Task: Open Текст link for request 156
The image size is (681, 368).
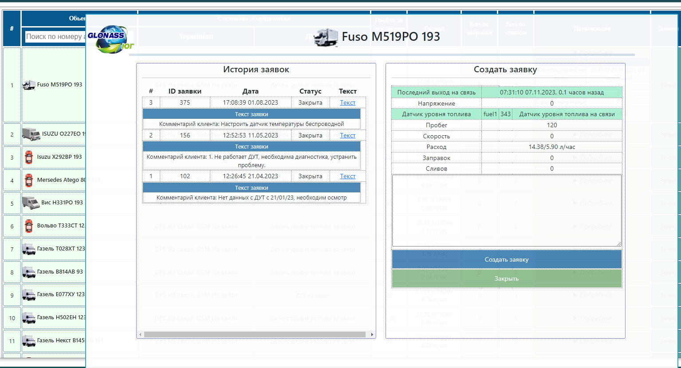Action: 347,135
